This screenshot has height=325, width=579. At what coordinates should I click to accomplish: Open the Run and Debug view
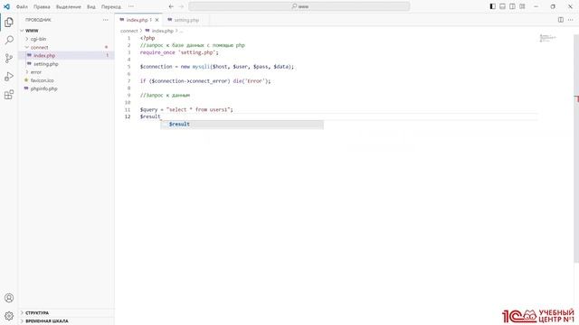tap(9, 76)
